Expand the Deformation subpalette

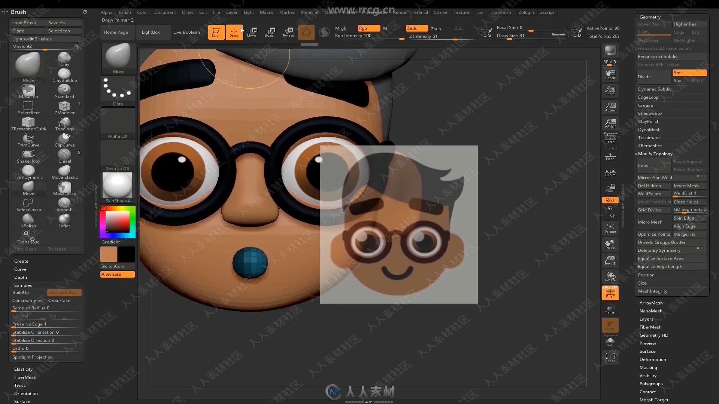pos(652,359)
